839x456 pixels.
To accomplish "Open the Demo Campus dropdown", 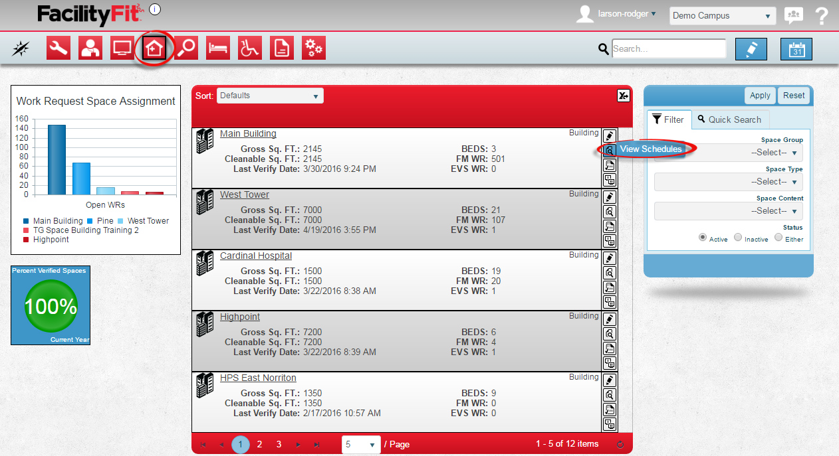I will point(723,16).
